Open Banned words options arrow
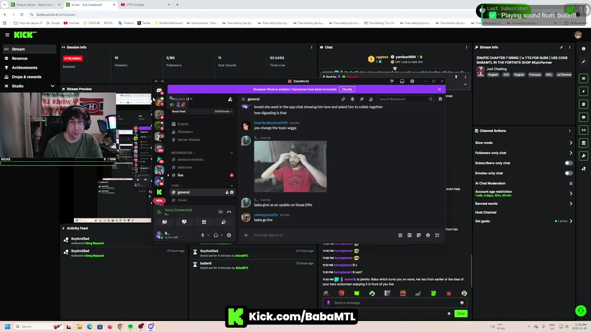Image resolution: width=591 pixels, height=332 pixels. point(571,203)
